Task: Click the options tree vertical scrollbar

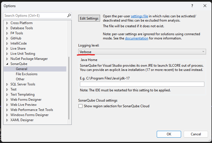Action: click(69, 88)
